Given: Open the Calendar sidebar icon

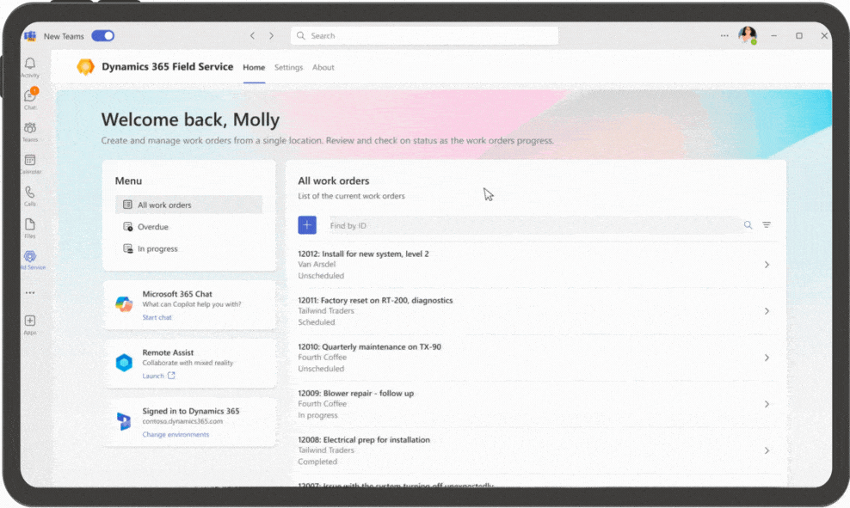Looking at the screenshot, I should point(30,160).
